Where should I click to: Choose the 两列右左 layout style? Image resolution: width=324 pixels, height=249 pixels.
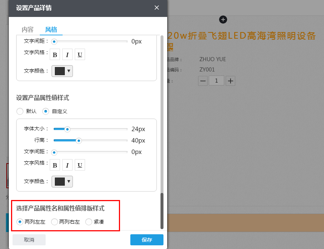[54, 222]
